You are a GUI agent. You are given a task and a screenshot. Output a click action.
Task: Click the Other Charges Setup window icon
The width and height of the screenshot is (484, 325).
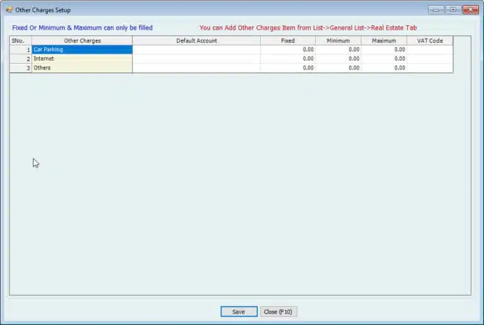(9, 10)
